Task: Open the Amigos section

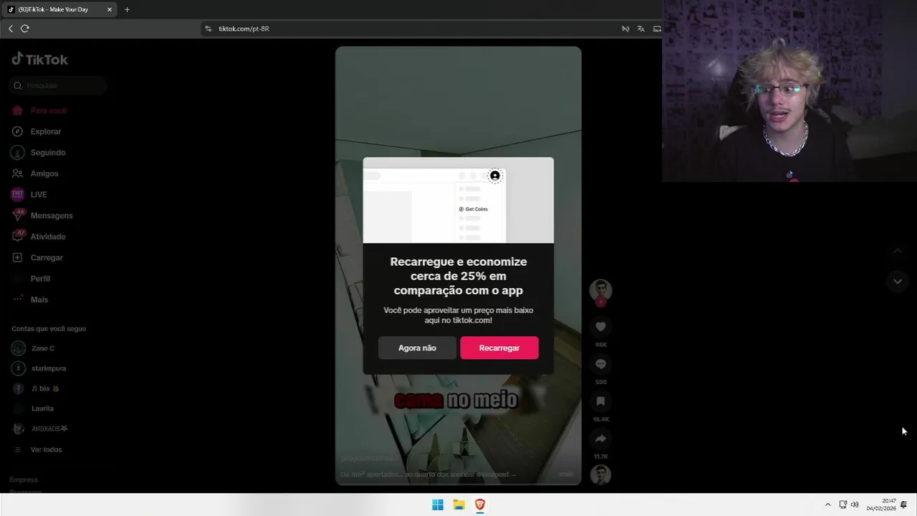Action: pos(44,173)
